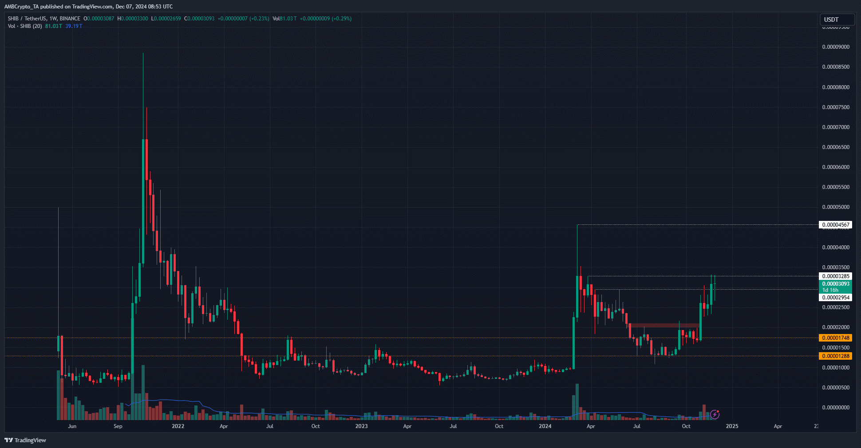The height and width of the screenshot is (448, 861).
Task: Click the Sep label on time axis
Action: coord(118,426)
